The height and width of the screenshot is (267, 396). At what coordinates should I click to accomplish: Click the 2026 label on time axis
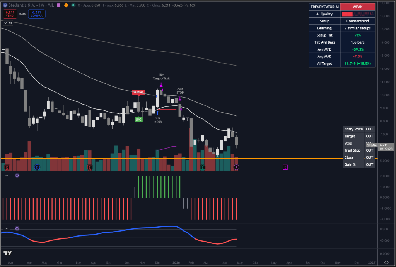pyautogui.click(x=176, y=262)
